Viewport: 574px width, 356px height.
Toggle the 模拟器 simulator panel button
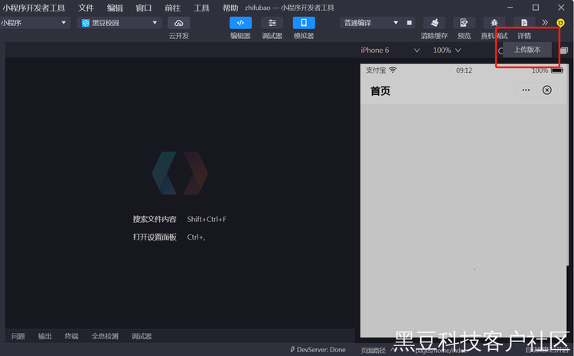pyautogui.click(x=304, y=23)
